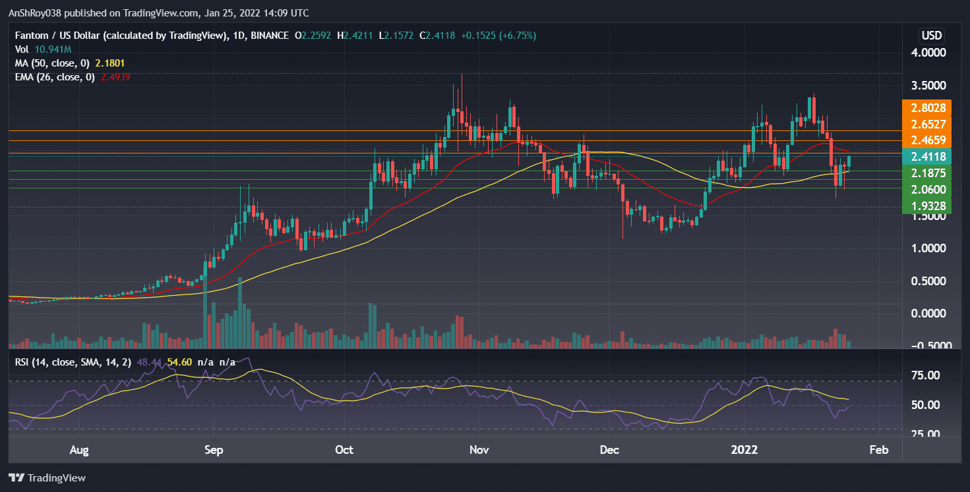Select the Nov label on the time axis
This screenshot has width=970, height=492.
coord(479,450)
